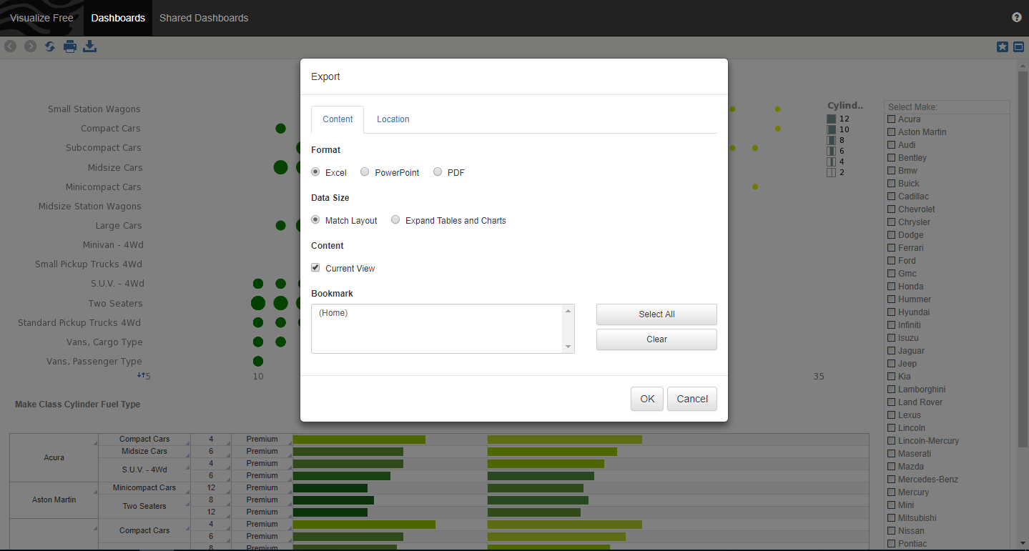The height and width of the screenshot is (551, 1029).
Task: Open the Shared Dashboards tab
Action: coord(204,18)
